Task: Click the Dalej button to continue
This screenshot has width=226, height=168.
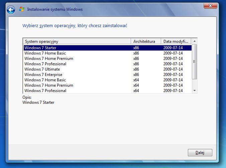Action: tap(200, 153)
